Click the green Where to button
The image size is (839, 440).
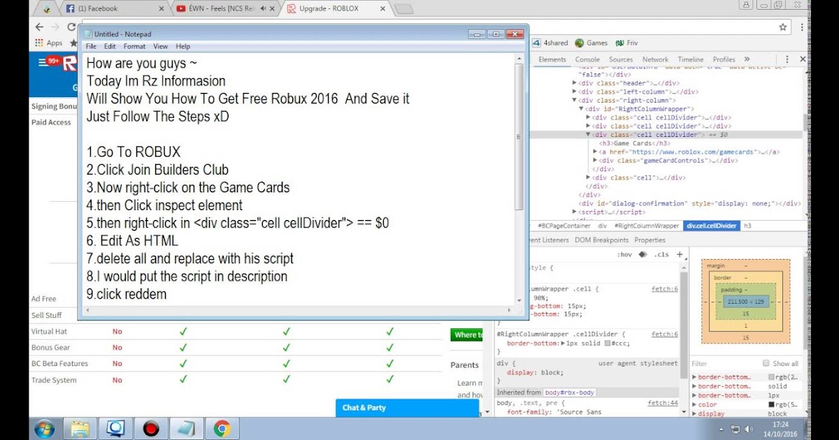point(467,335)
